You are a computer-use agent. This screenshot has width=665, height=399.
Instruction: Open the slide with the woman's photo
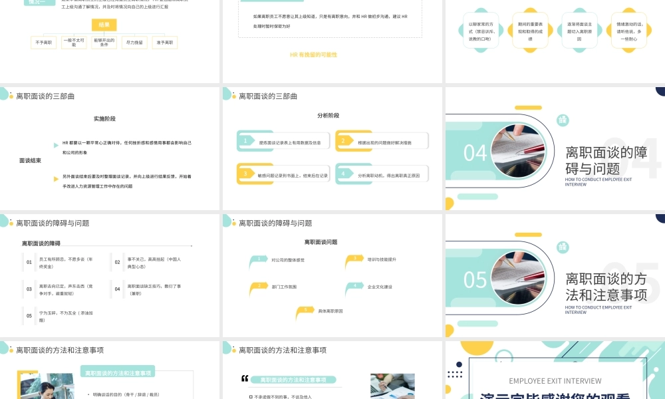[110, 370]
